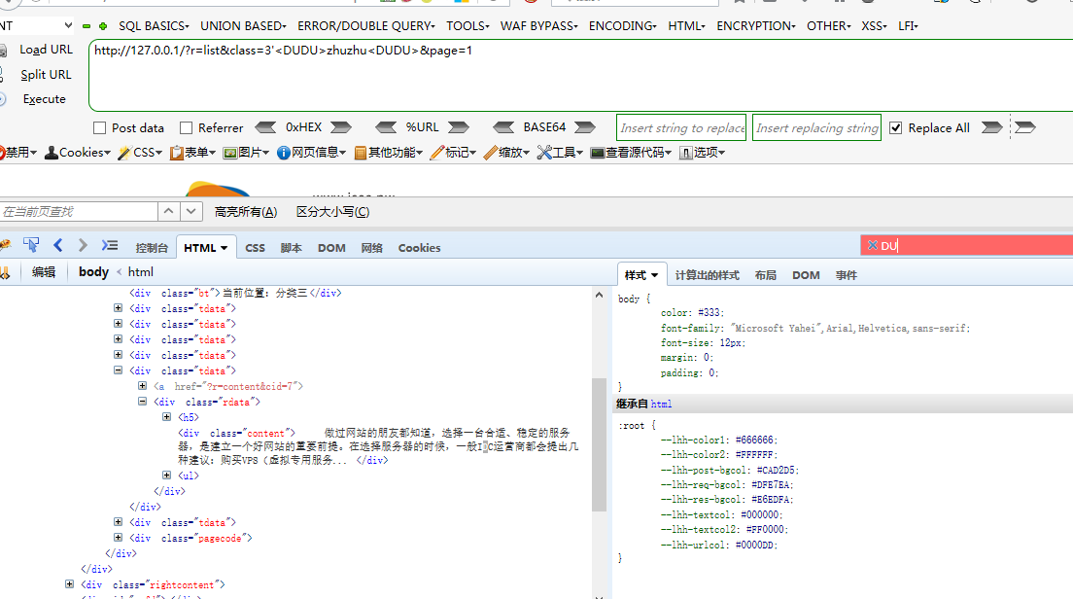Enable the Post data checkbox
The image size is (1073, 599).
(x=98, y=127)
